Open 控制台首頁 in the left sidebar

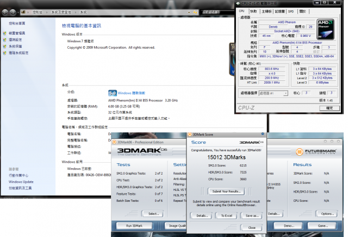click(17, 23)
